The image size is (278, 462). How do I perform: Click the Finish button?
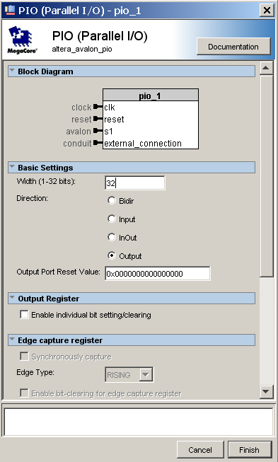(250, 450)
